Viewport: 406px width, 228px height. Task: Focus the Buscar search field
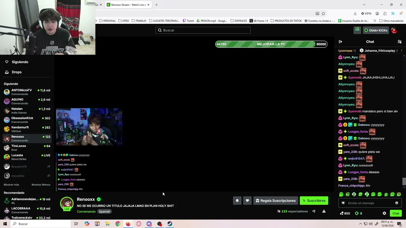tap(203, 30)
